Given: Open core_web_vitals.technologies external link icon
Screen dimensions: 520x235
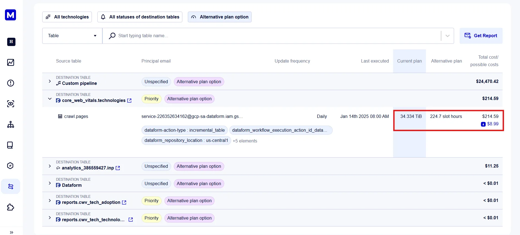Looking at the screenshot, I should pos(129,101).
